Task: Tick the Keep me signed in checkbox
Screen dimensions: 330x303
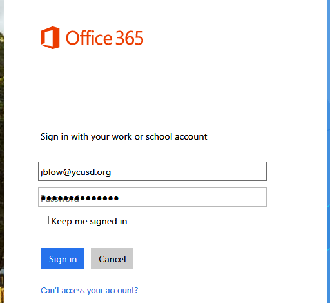Action: [x=44, y=220]
